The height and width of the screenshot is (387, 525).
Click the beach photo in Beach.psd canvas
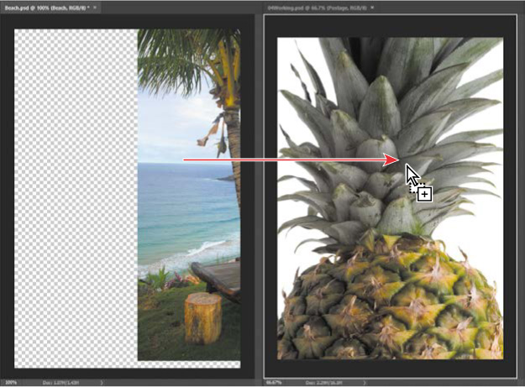(189, 195)
